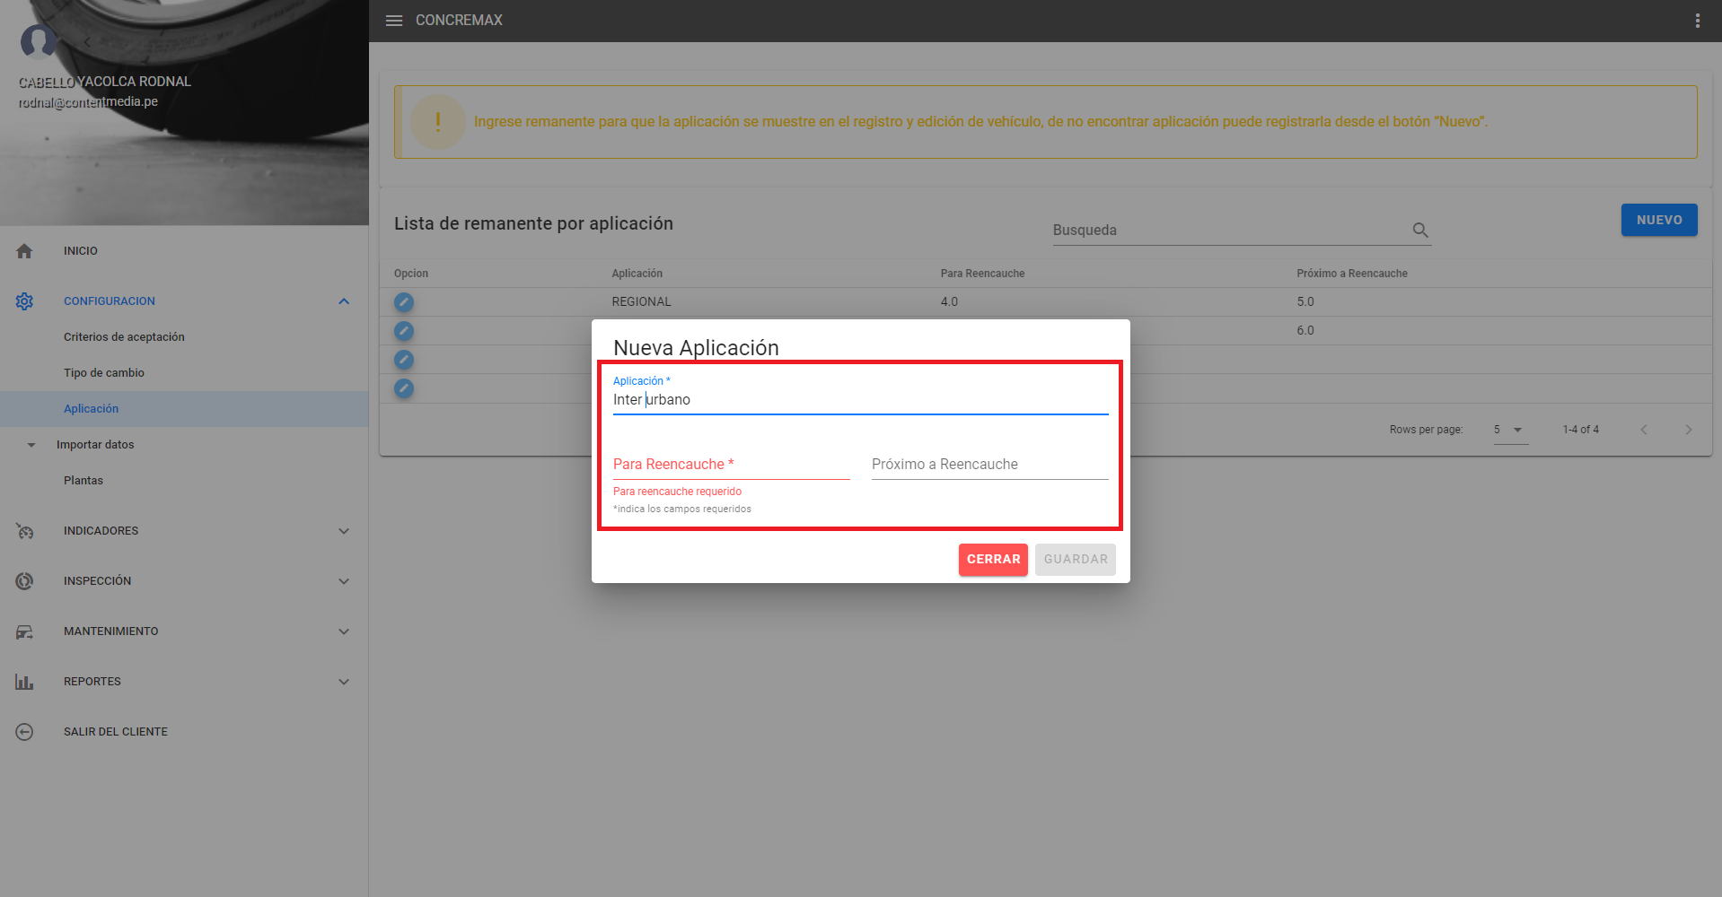
Task: Expand the INDICADORES menu chevron
Action: point(343,531)
